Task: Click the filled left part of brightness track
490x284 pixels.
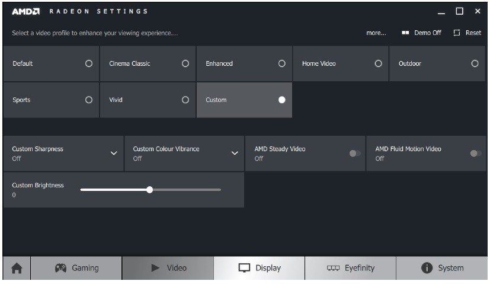Action: click(x=113, y=190)
